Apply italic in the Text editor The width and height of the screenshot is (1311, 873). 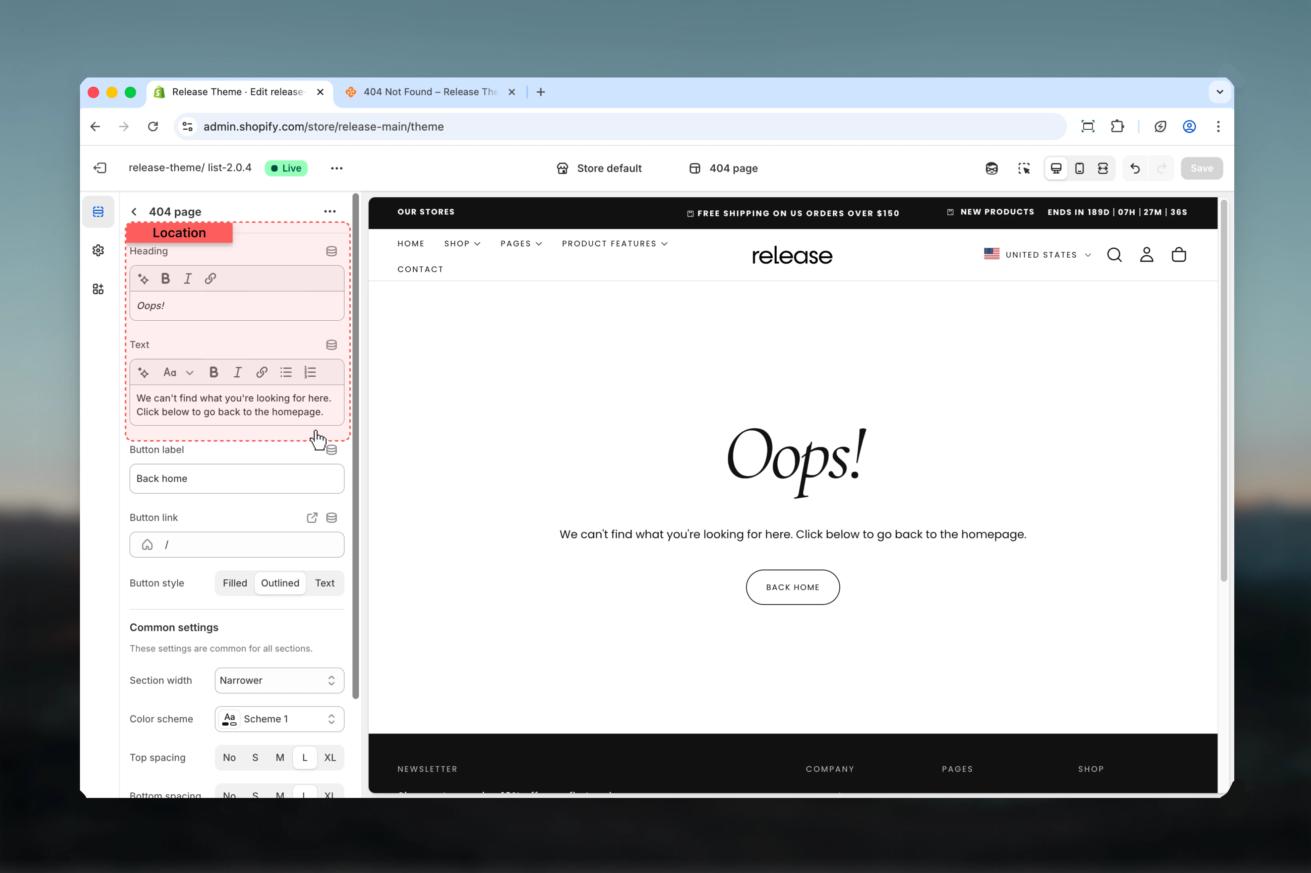point(237,373)
